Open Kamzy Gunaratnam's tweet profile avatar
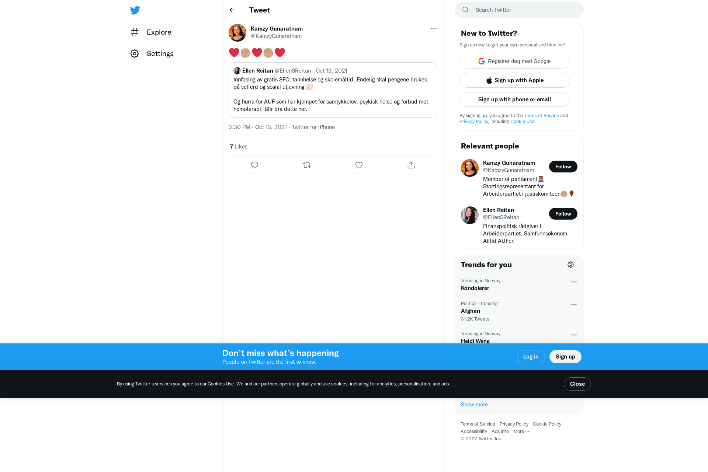 tap(237, 33)
